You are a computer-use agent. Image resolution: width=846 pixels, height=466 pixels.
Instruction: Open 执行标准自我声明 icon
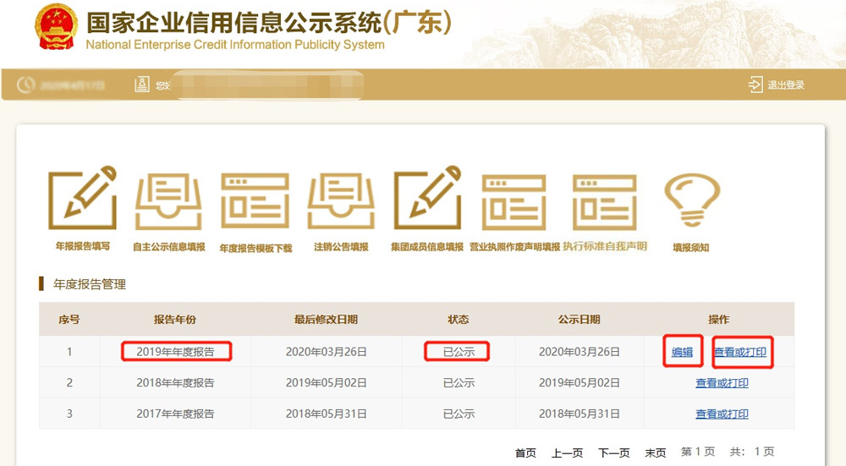pos(604,201)
